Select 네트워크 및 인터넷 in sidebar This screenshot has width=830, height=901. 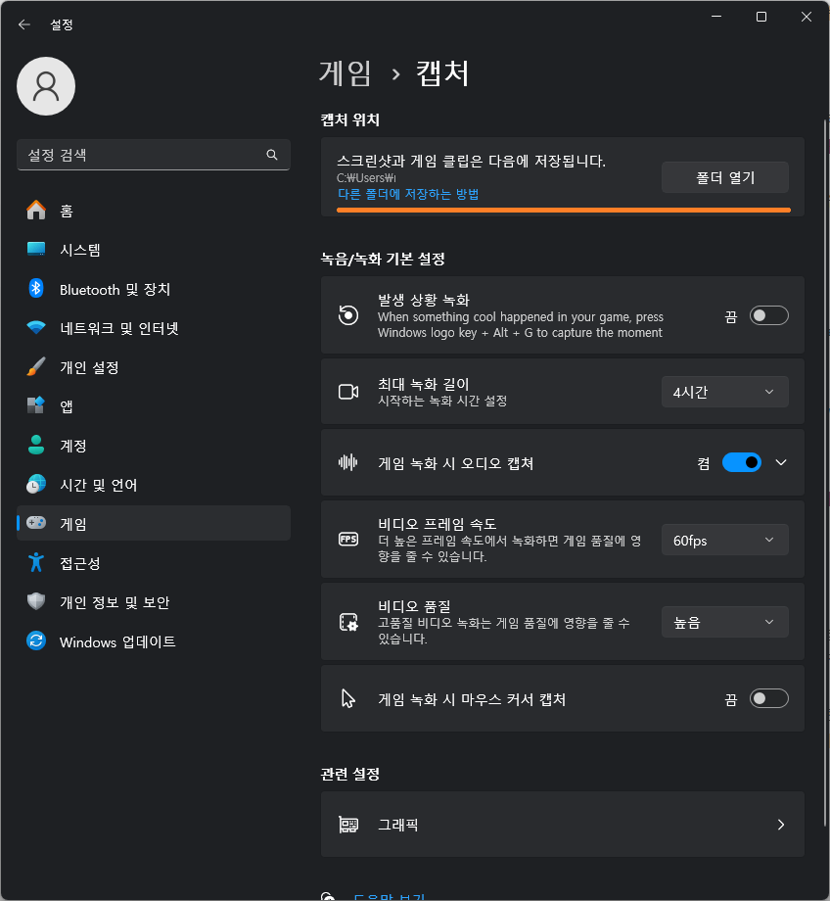click(154, 328)
